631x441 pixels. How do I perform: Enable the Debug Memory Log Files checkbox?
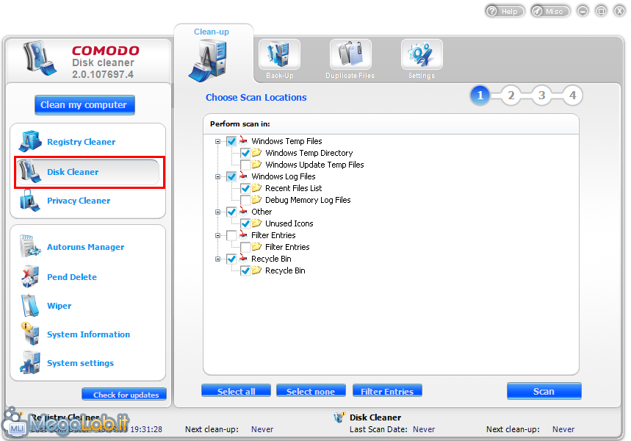click(x=245, y=200)
